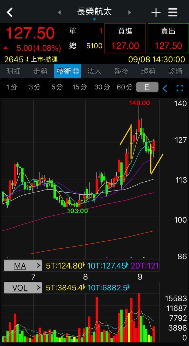Switch to the previous stock arrow
The image size is (189, 346).
(59, 12)
